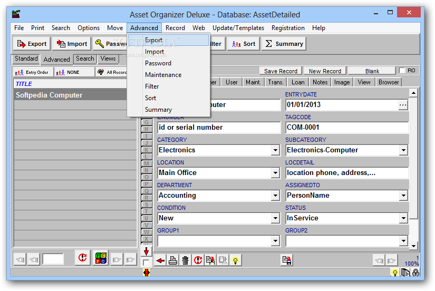Click the left-pointing hand near the 100% indicator
Image resolution: width=435 pixels, height=291 pixels.
pos(379,260)
